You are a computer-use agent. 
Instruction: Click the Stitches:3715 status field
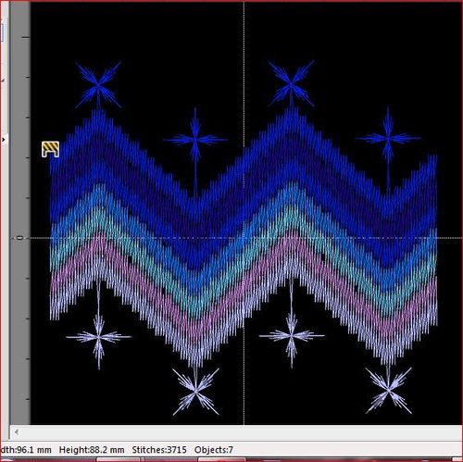(159, 450)
